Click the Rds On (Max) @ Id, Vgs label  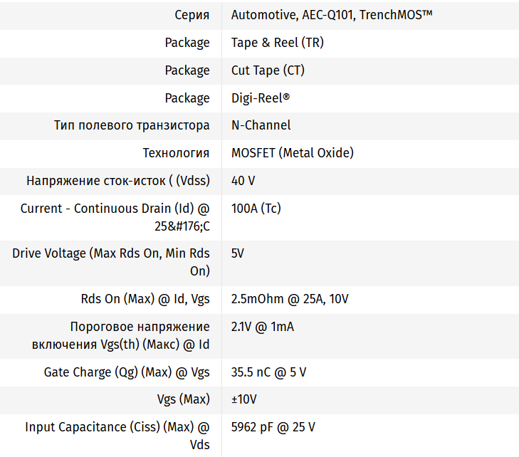(x=145, y=299)
